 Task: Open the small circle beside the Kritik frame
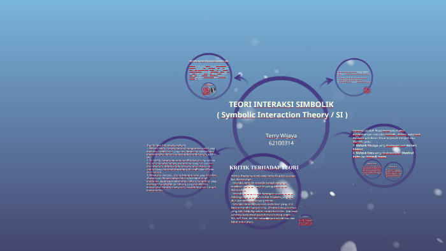point(305,222)
